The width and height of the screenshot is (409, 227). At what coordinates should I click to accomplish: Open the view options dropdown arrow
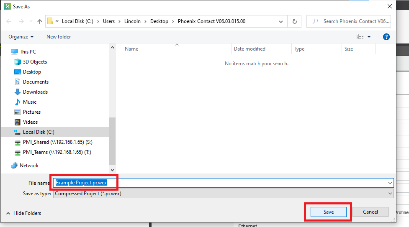369,37
